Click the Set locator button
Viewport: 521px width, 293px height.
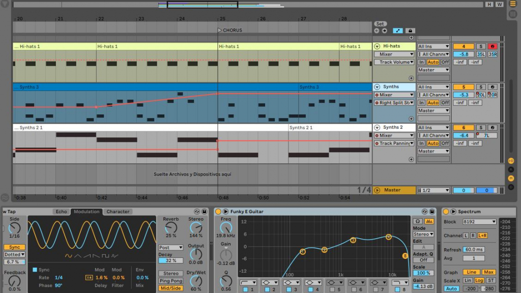point(380,24)
